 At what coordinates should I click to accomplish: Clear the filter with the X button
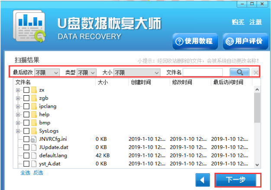point(255,72)
